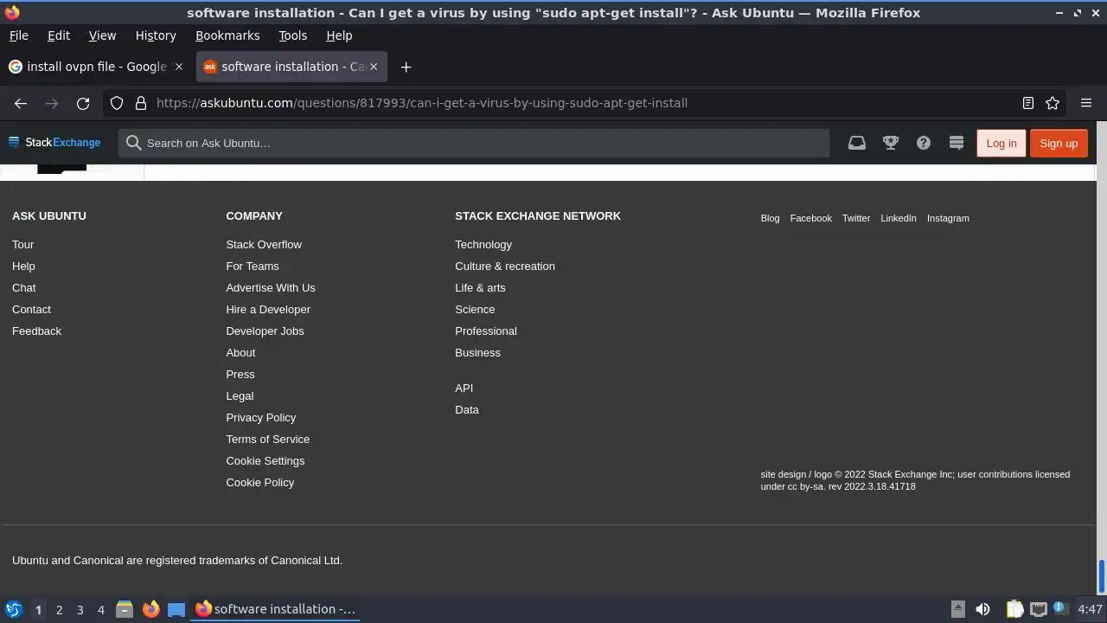
Task: Launch Firefox from taskbar quick launch
Action: [x=151, y=609]
